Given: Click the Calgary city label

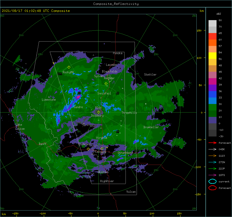Looking at the screenshot, I should [x=101, y=152].
